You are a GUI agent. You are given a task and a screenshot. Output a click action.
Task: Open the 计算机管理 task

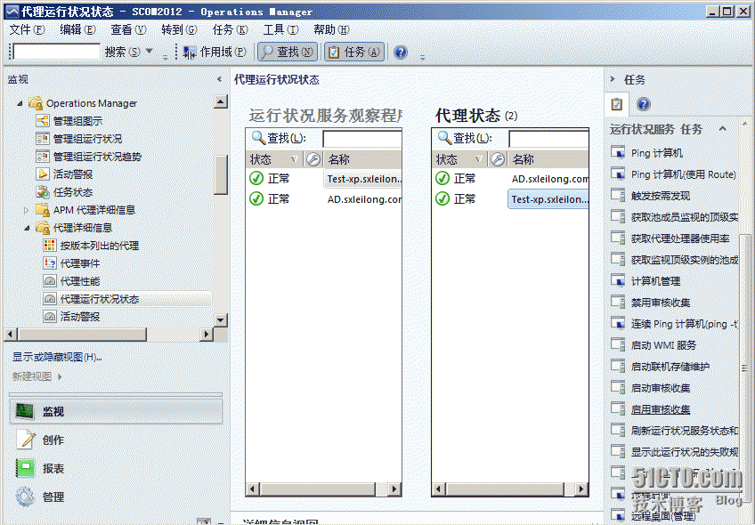(655, 281)
